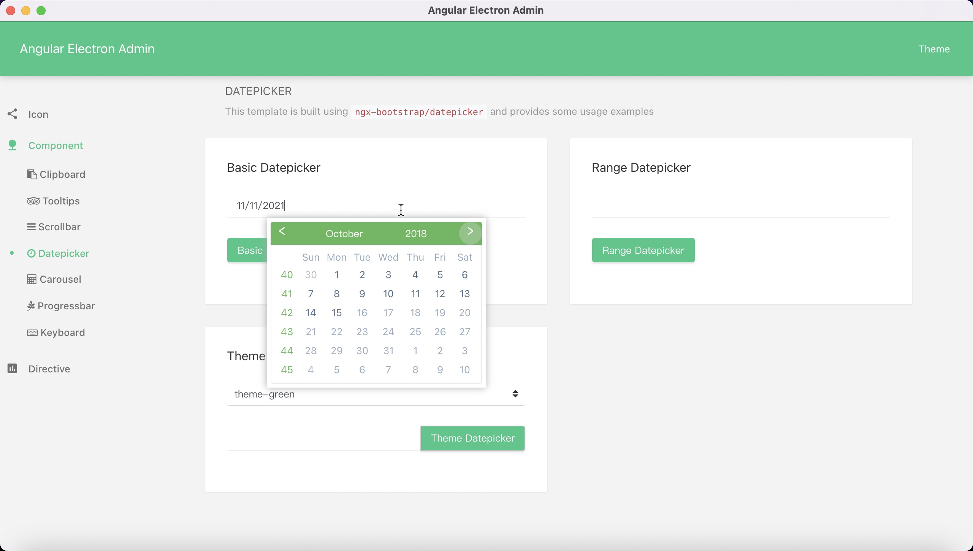Viewport: 973px width, 551px height.
Task: Select the Datepicker menu item
Action: [64, 253]
